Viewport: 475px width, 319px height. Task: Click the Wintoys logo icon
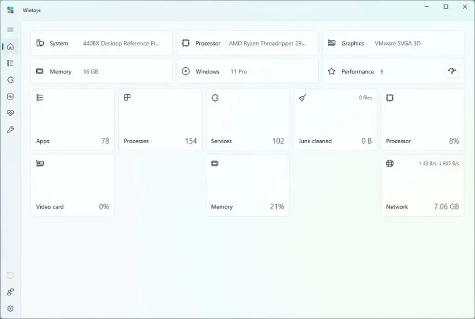(x=10, y=10)
